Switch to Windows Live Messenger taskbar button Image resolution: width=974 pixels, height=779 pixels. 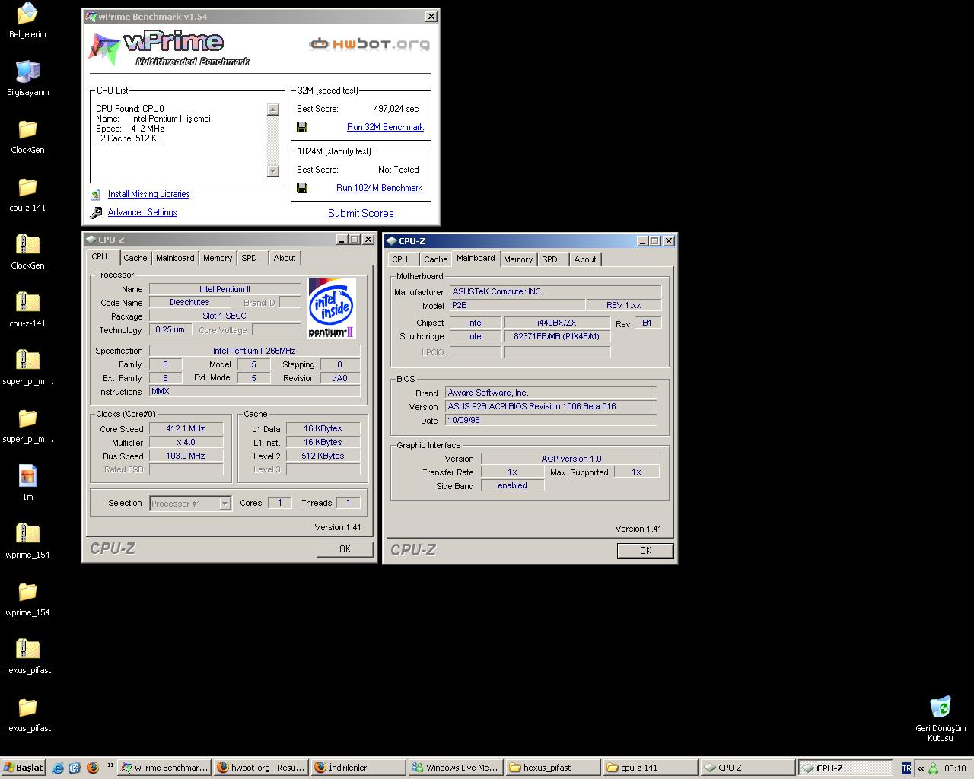tap(456, 768)
